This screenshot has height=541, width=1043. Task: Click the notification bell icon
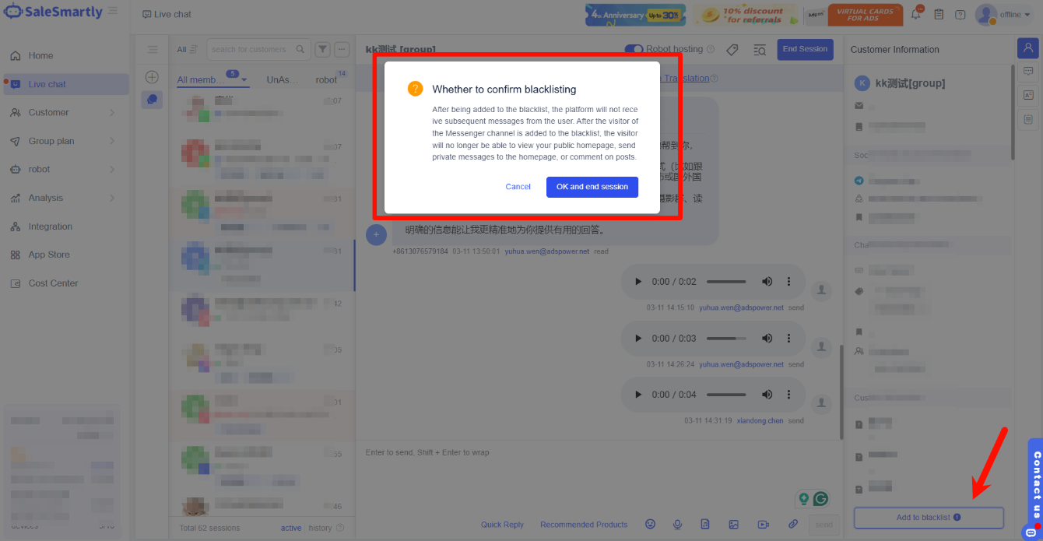pyautogui.click(x=916, y=14)
